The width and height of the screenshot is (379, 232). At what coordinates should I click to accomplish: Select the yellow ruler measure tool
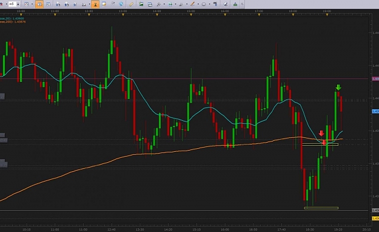(131, 4)
